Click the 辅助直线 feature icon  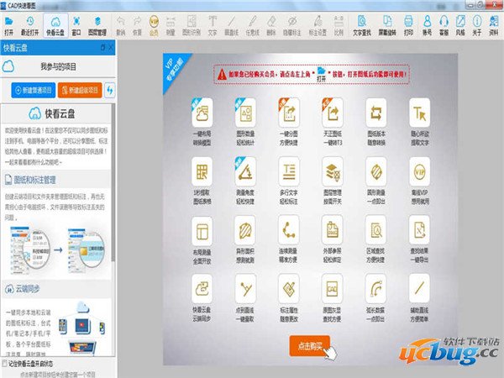(x=419, y=289)
